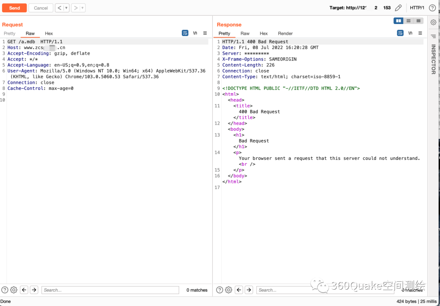
Task: Select combined single-pane layout
Action: pyautogui.click(x=418, y=21)
